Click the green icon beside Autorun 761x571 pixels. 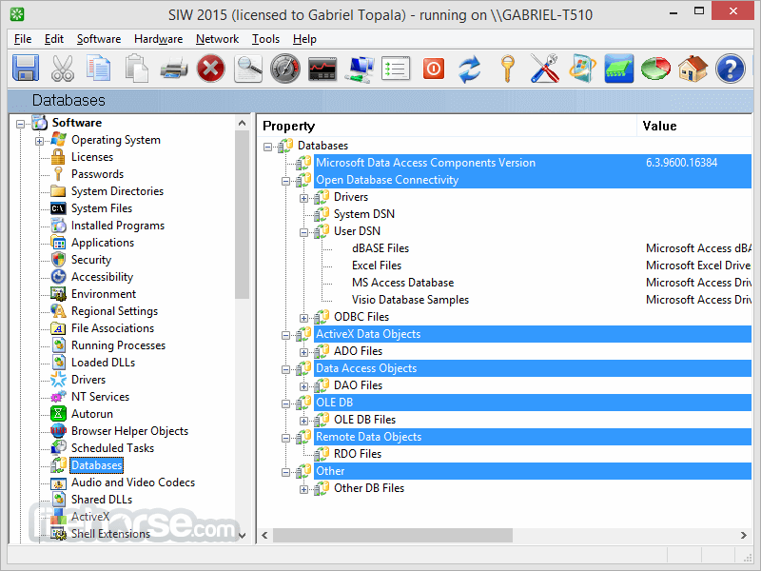(x=58, y=414)
